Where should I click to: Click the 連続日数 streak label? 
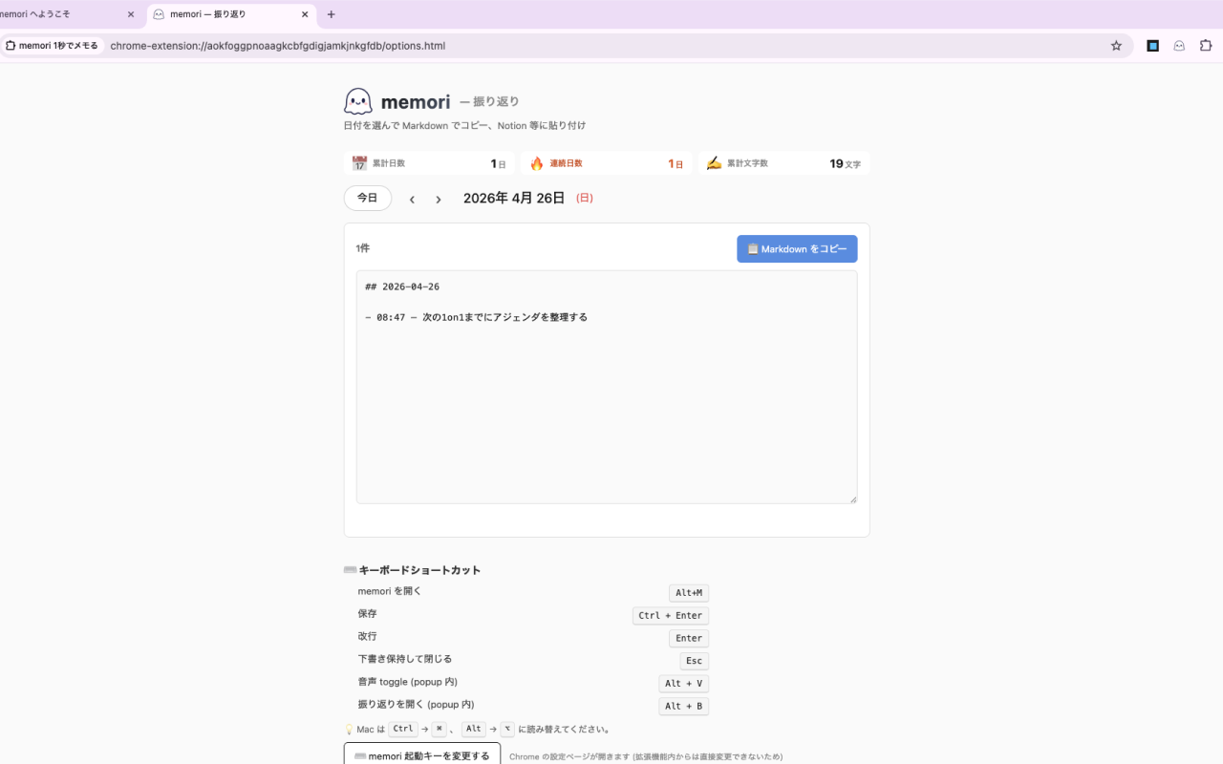(566, 163)
